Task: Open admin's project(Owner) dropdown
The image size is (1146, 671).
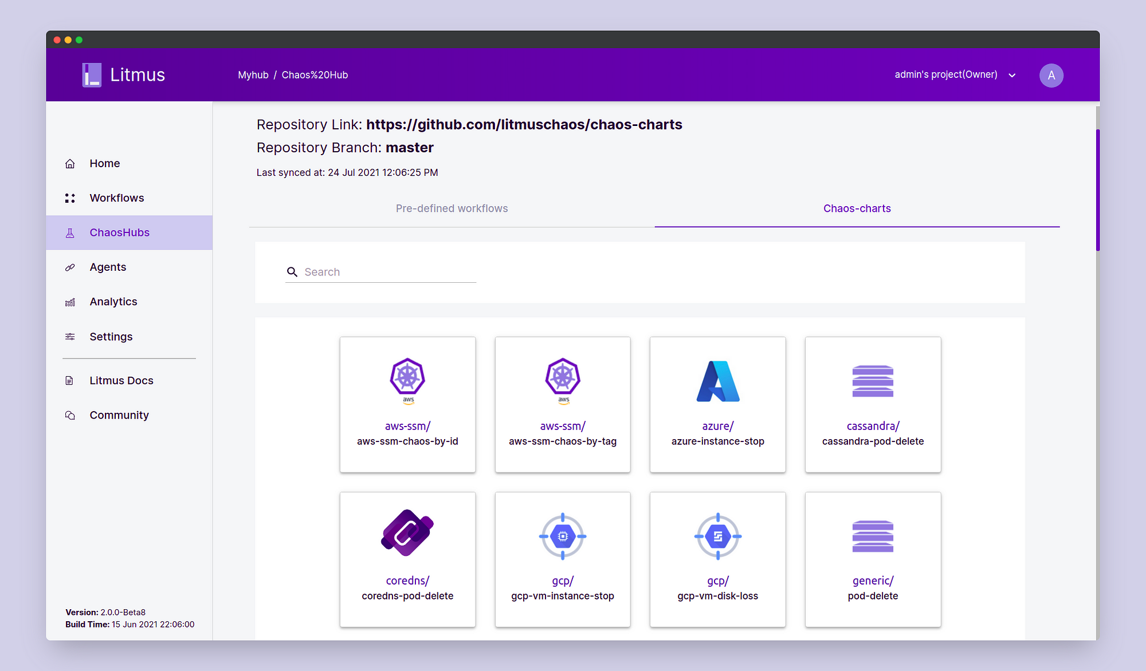Action: pyautogui.click(x=955, y=75)
